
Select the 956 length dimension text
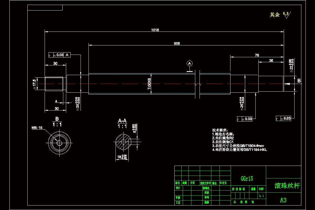(177, 44)
